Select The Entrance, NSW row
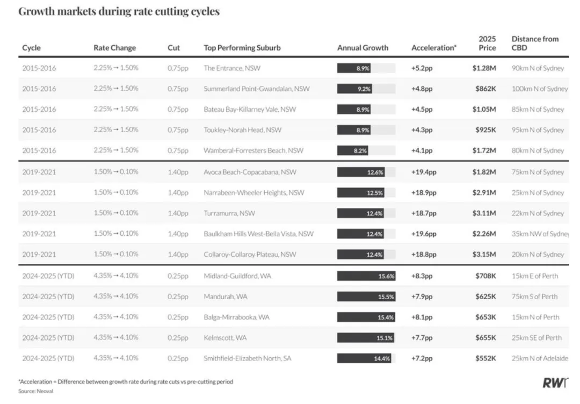Image resolution: width=580 pixels, height=404 pixels. click(x=231, y=68)
